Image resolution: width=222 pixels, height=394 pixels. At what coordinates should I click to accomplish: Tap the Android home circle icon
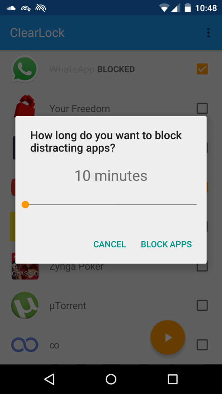tap(111, 379)
